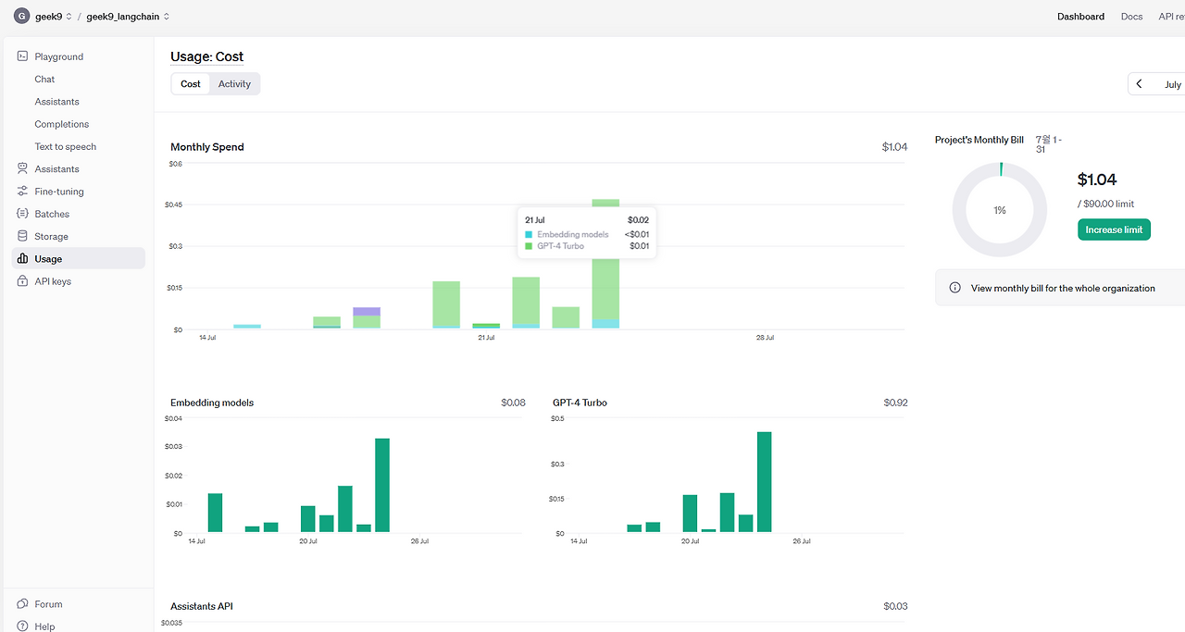
Task: Open the Docs tab in the top navigation
Action: [x=1131, y=17]
